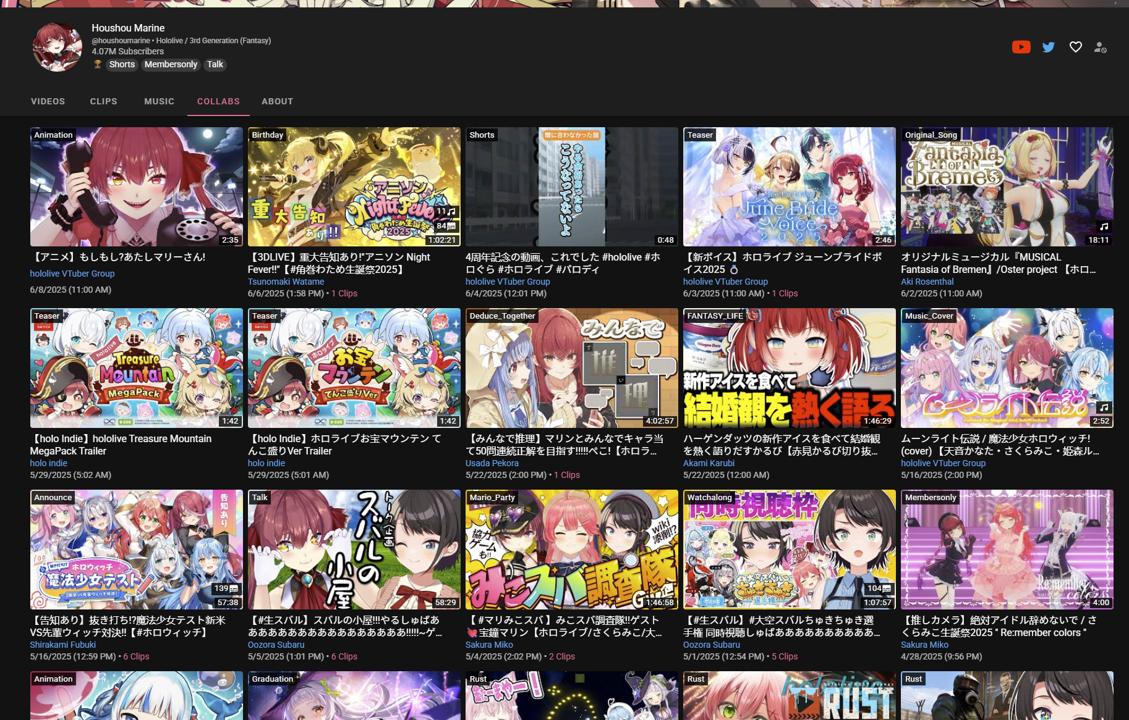1129x720 pixels.
Task: View 6 Clips for スバルの小屋 talk stream
Action: (x=344, y=656)
